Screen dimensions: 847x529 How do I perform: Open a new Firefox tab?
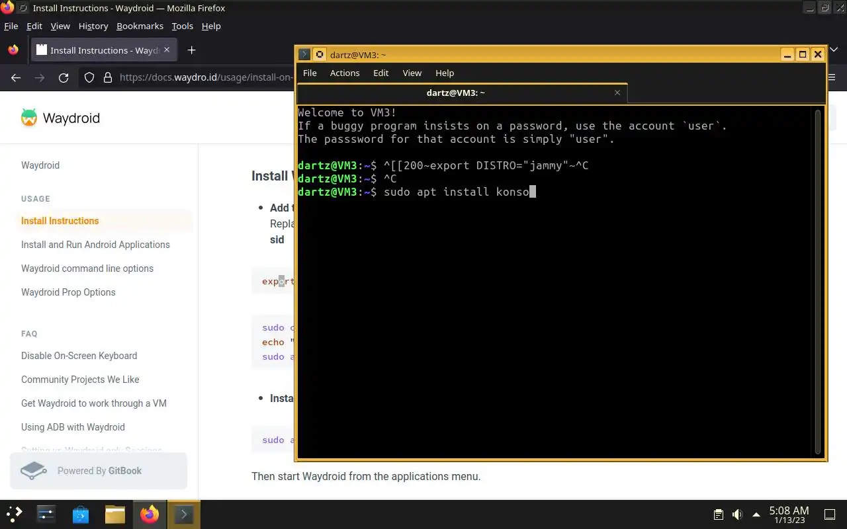pos(191,50)
